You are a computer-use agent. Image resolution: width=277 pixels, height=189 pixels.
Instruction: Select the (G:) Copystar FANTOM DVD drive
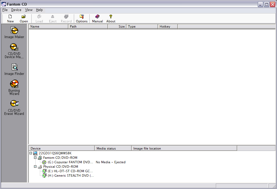coord(70,162)
